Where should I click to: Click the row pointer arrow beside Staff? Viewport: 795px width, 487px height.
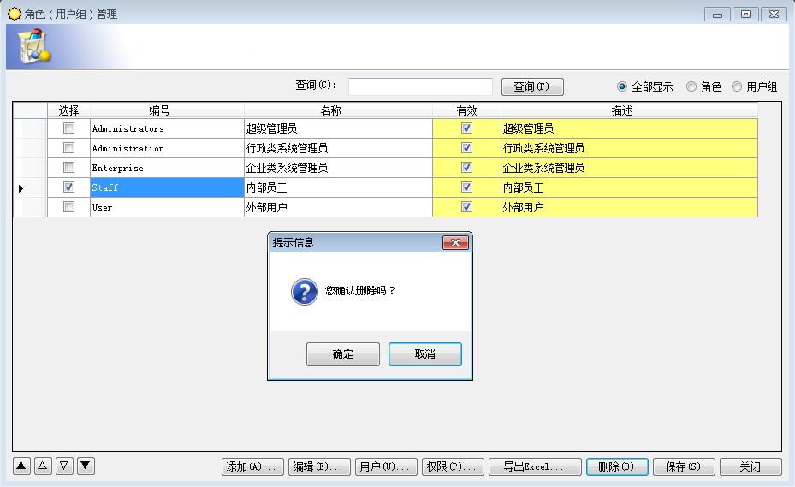click(21, 188)
